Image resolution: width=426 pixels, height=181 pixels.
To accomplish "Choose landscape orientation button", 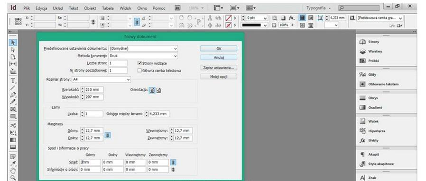I will [x=158, y=90].
